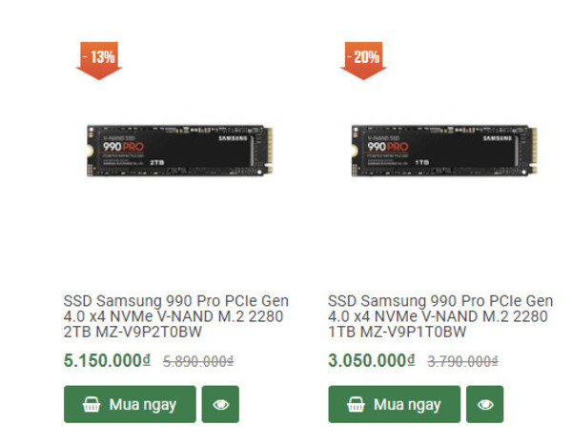Screen dimensions: 572x445
Task: Click the crossed-out 3.790.000đ original price
Action: point(462,362)
